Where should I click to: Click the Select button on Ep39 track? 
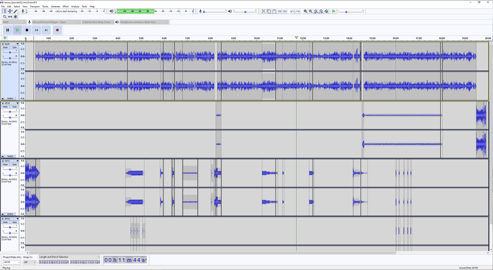10,98
